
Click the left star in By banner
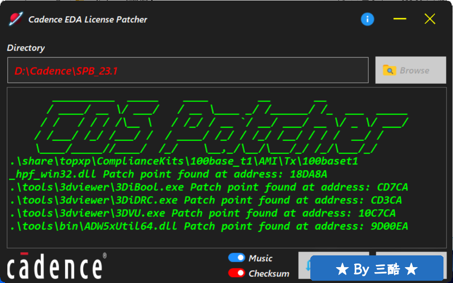tap(342, 269)
